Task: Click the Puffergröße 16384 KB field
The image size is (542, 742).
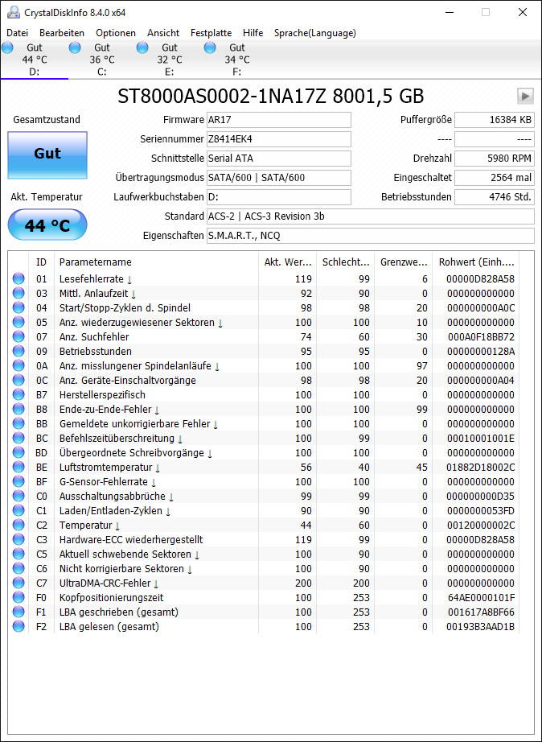Action: tap(495, 120)
